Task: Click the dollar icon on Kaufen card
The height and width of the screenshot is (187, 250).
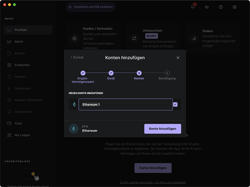Action: 74,39
